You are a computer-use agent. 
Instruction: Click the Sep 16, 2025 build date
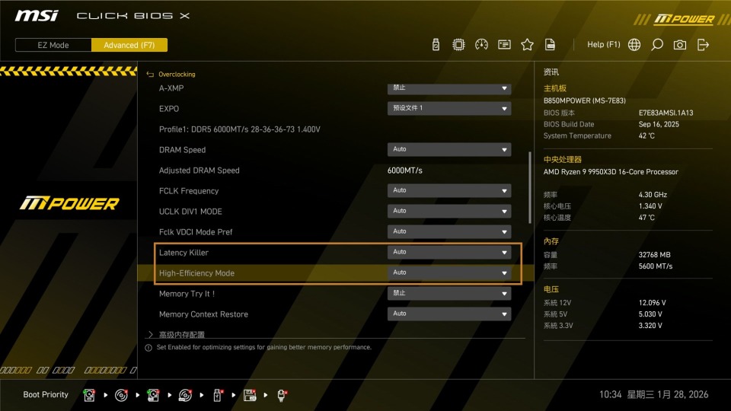tap(659, 124)
